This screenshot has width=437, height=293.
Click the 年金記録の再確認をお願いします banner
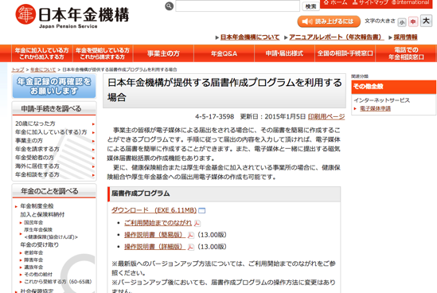[x=54, y=87]
